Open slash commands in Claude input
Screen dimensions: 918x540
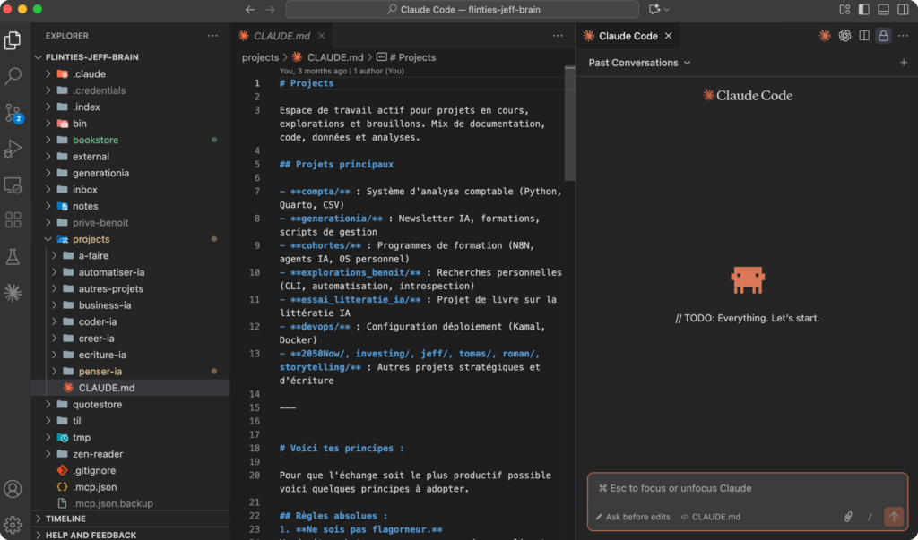pos(870,517)
